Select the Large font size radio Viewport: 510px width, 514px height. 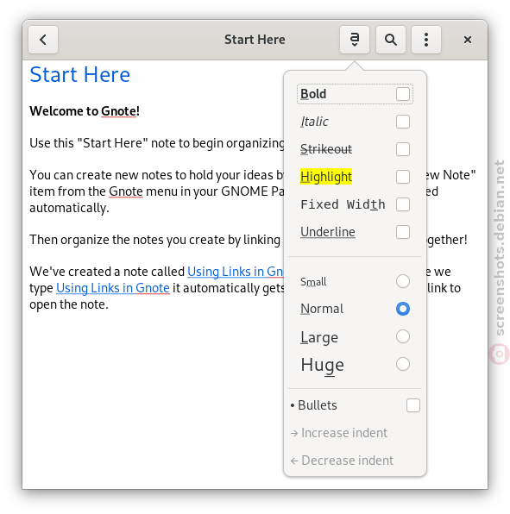tap(402, 336)
